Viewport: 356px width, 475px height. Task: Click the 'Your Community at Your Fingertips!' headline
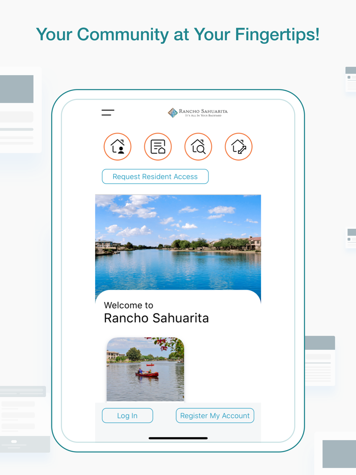(178, 35)
